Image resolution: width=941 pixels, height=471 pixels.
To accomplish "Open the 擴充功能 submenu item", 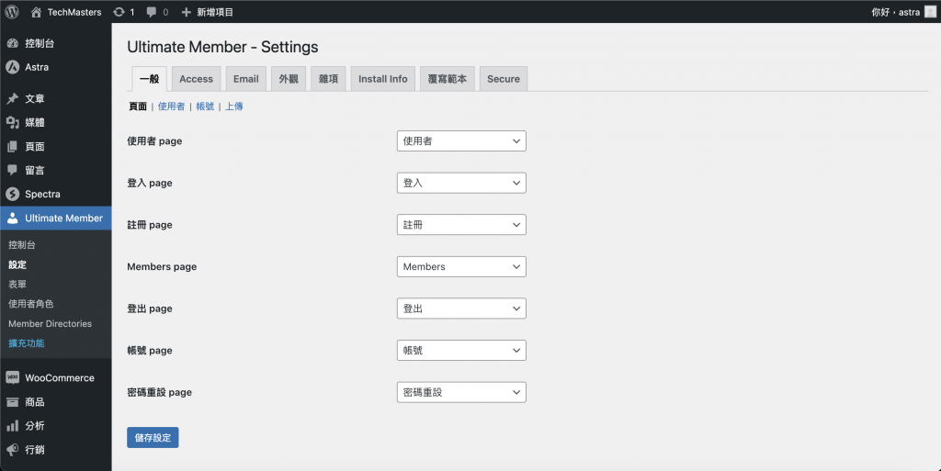I will point(27,343).
